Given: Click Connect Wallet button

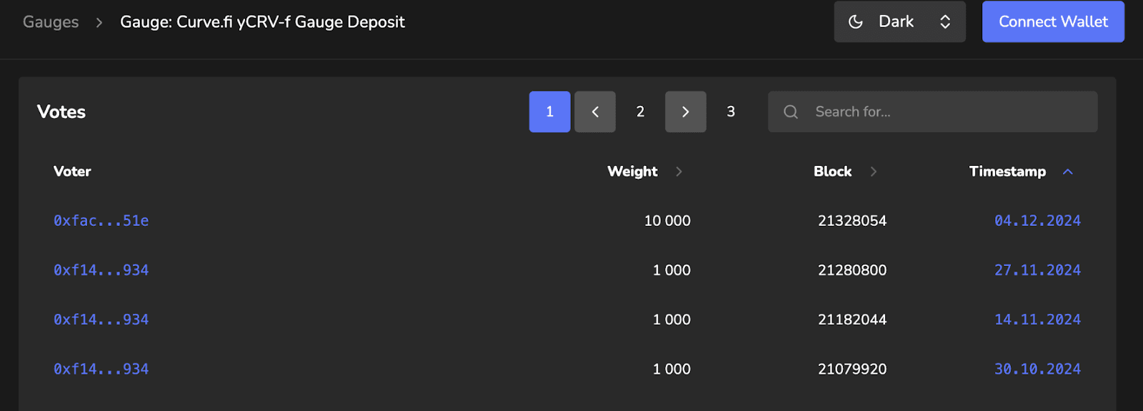Looking at the screenshot, I should click(x=1053, y=21).
